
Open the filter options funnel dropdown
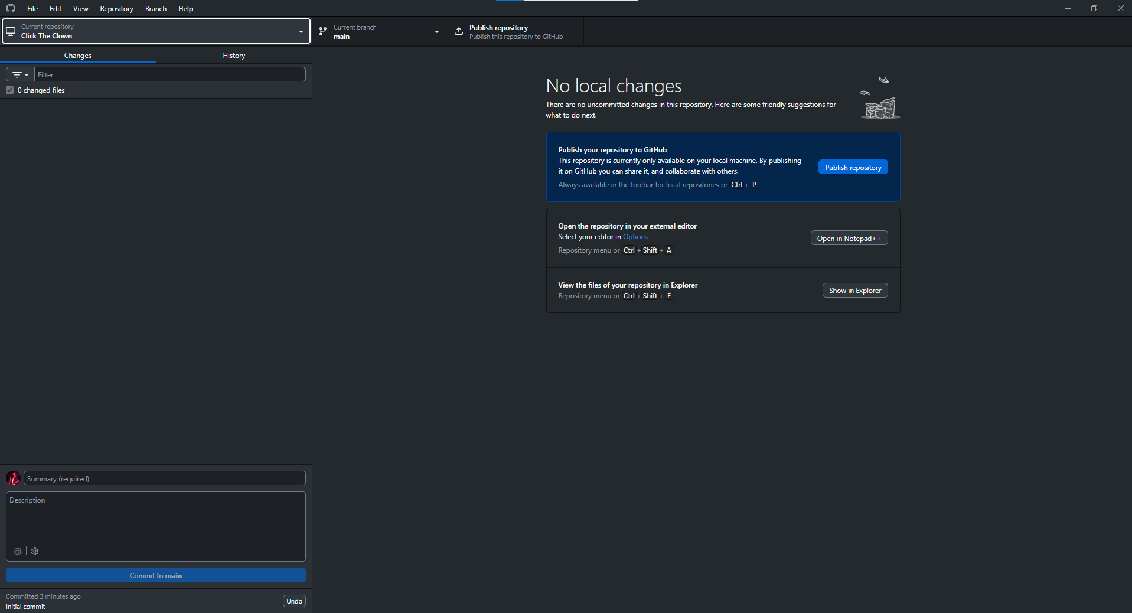pos(20,74)
